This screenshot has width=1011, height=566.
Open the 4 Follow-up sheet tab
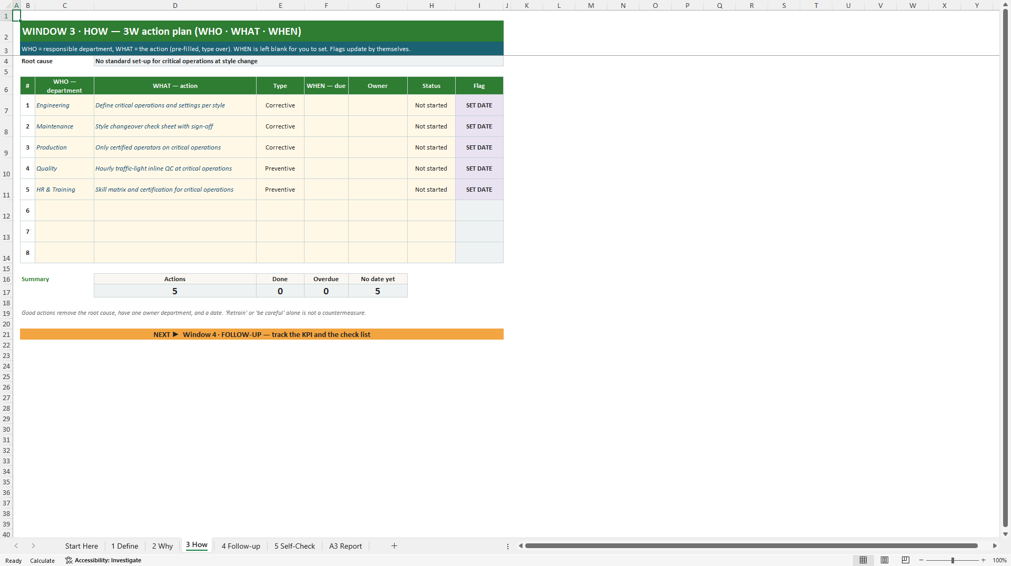pyautogui.click(x=241, y=546)
